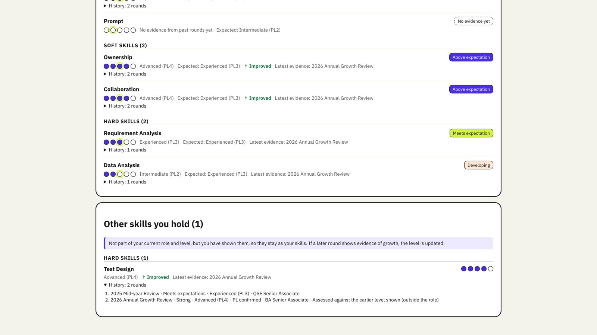This screenshot has height=335, width=597.
Task: Click the '2025 Mid-year Review' history entry
Action: [x=205, y=294]
